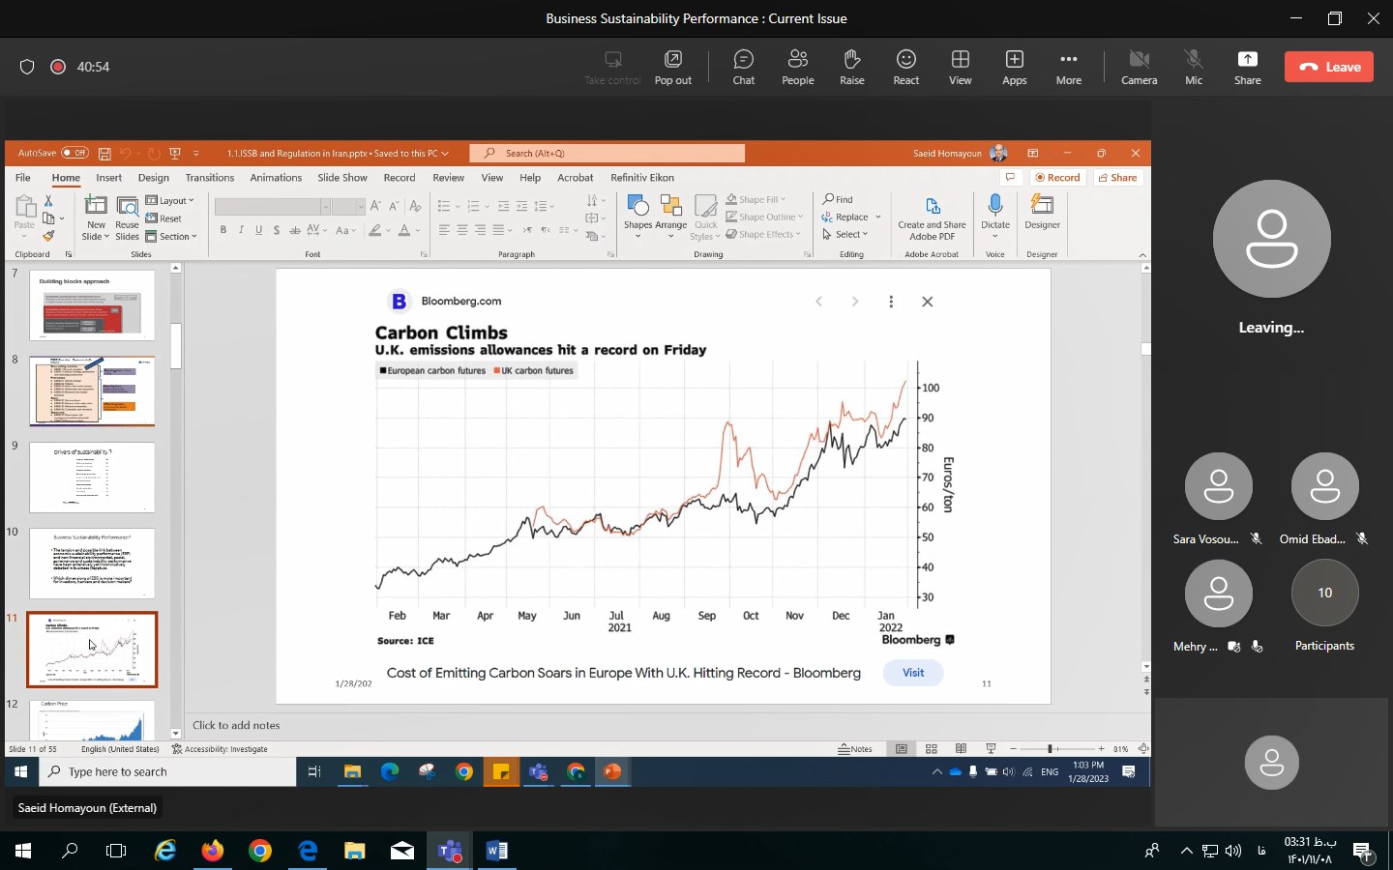The width and height of the screenshot is (1393, 870).
Task: Expand the Section dropdown
Action: coord(171,236)
